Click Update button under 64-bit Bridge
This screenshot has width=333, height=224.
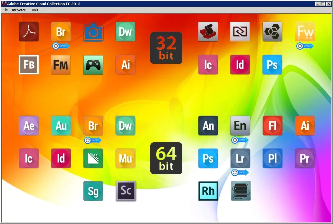coord(93,140)
